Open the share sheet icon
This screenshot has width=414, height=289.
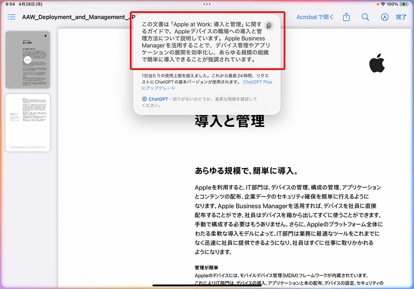click(347, 17)
